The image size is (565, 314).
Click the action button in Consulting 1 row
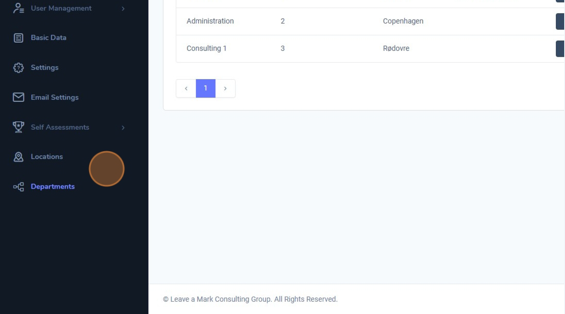click(x=560, y=49)
